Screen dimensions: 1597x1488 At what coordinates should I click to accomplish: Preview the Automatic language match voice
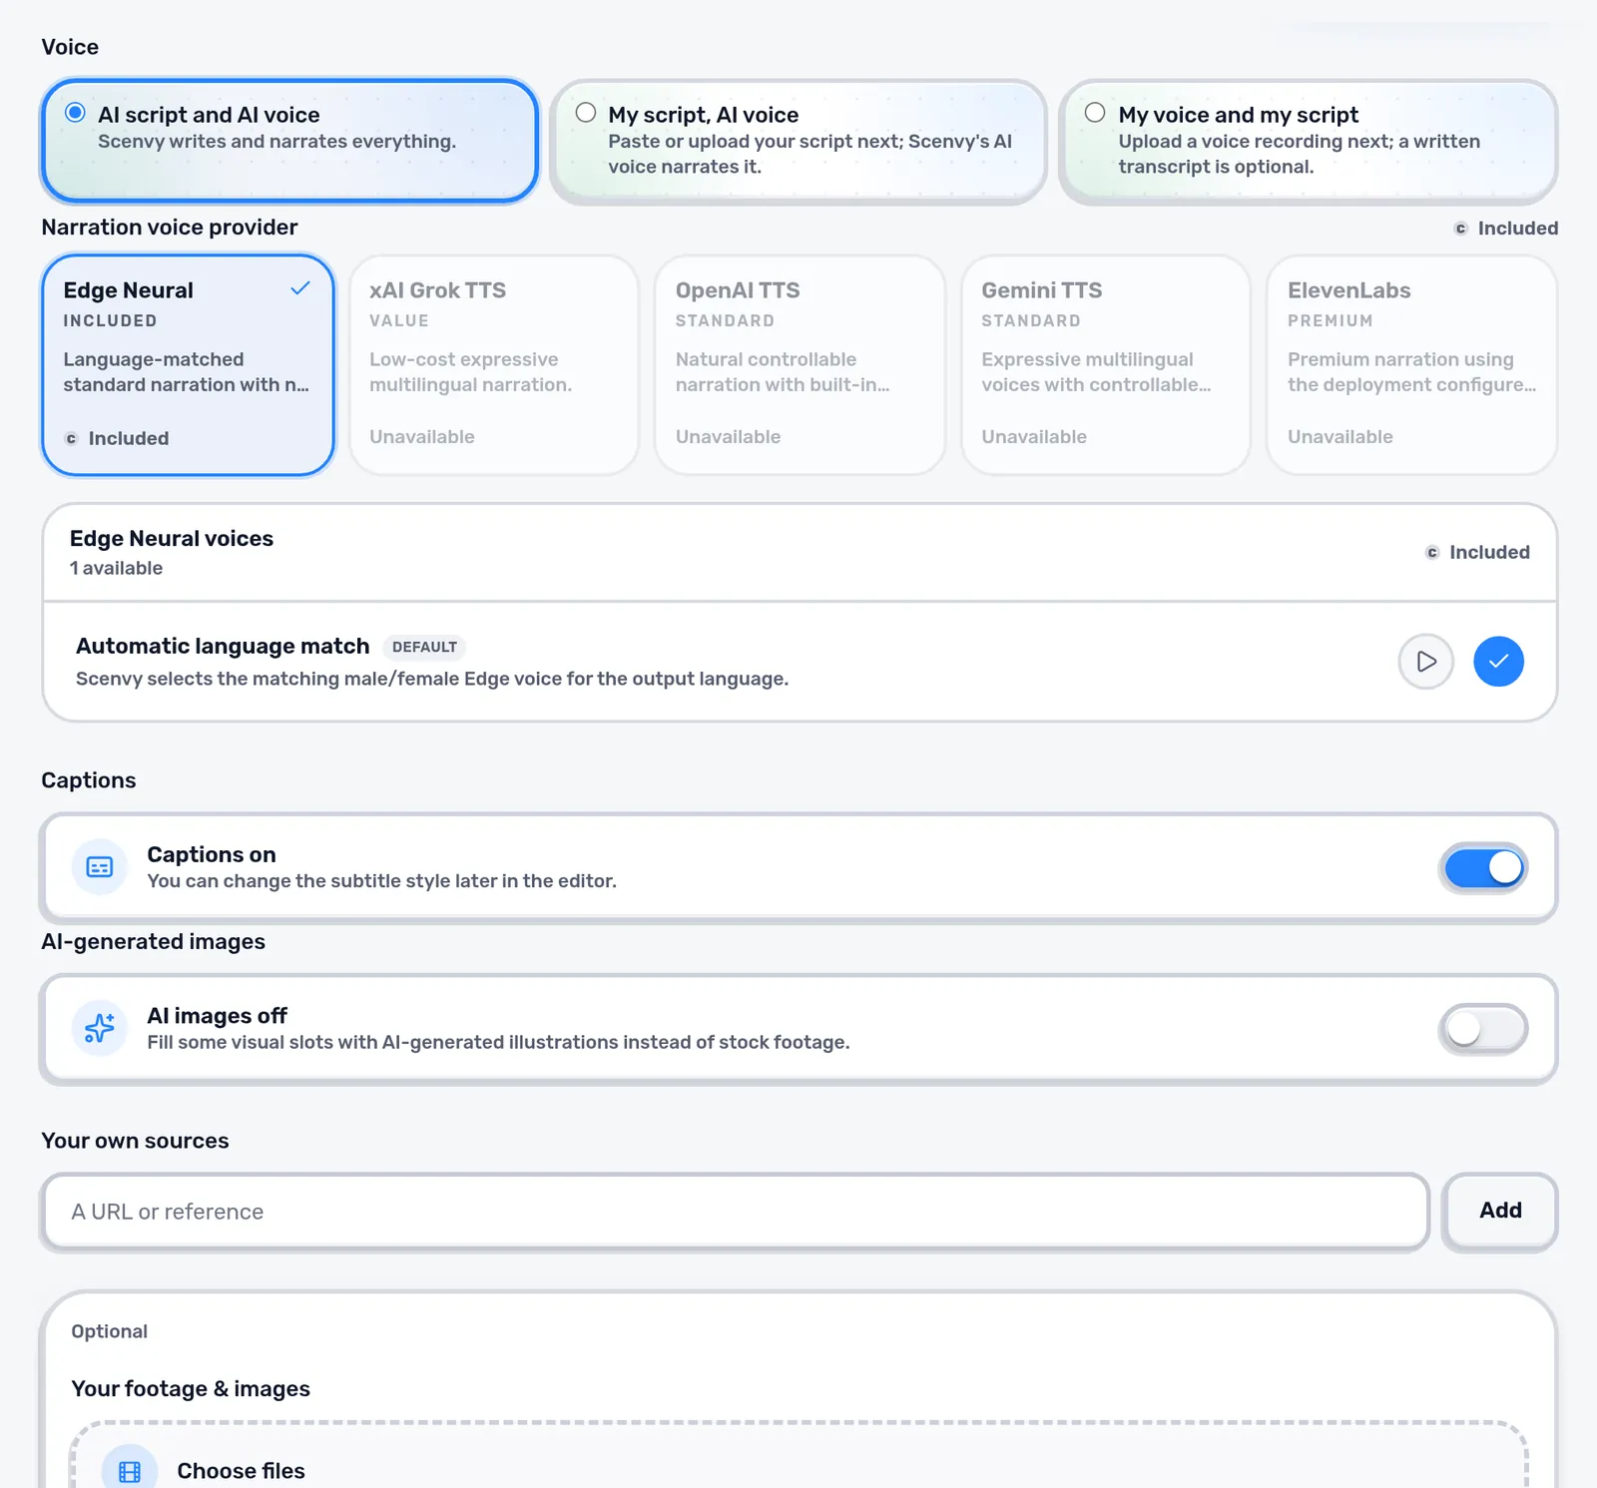[x=1425, y=662]
